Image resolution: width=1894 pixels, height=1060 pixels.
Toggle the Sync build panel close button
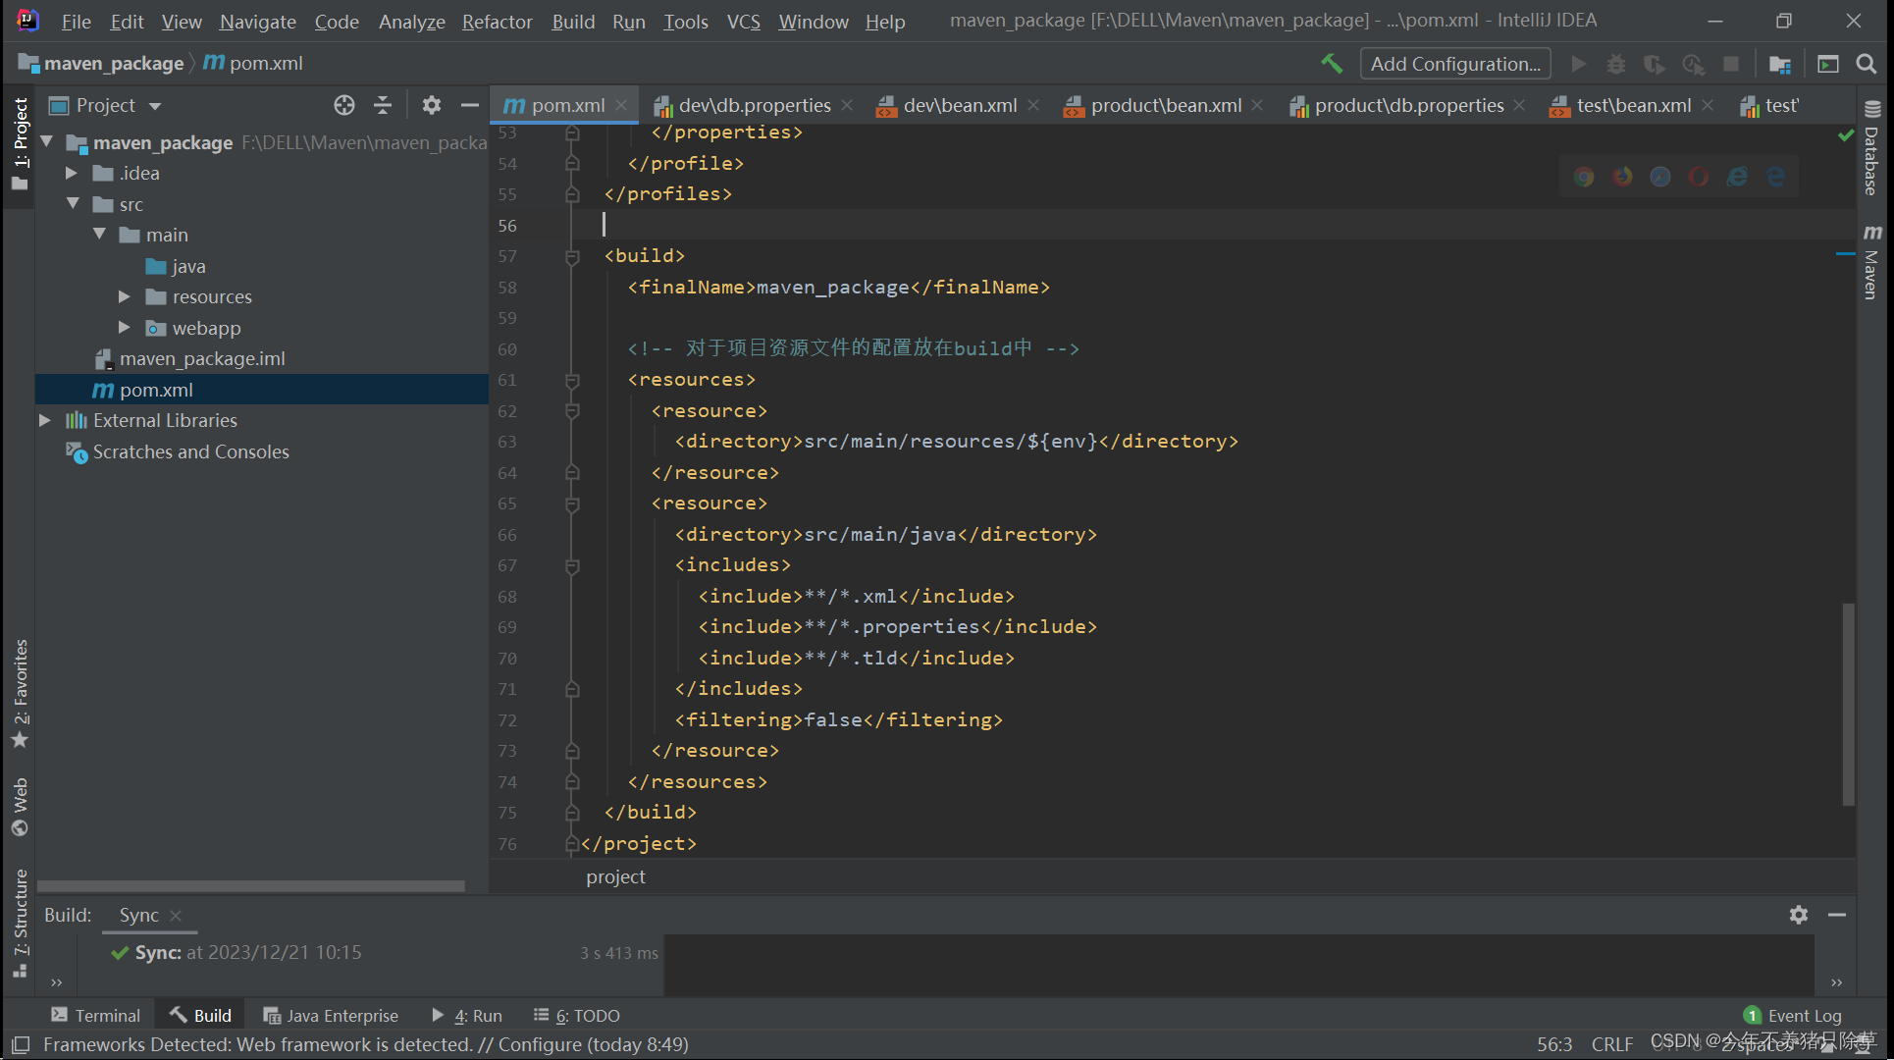179,915
